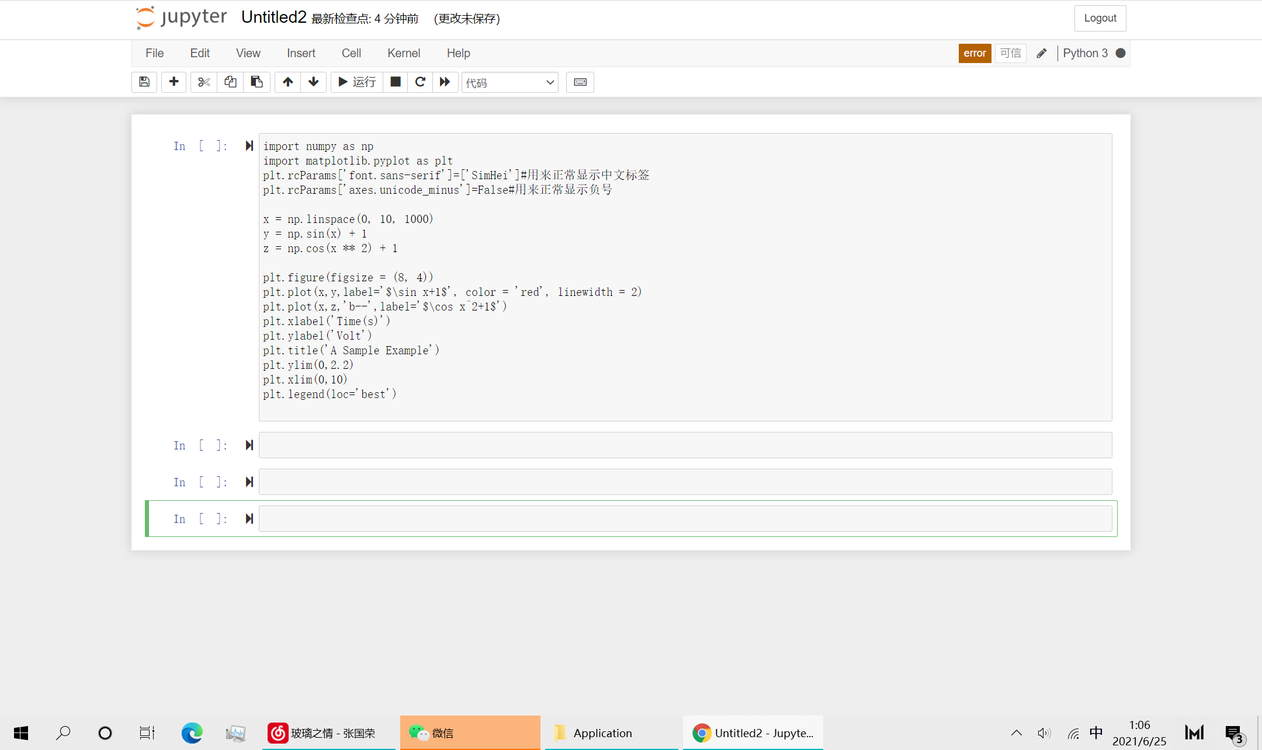Run the first cell via its side arrow
This screenshot has height=750, width=1262.
pos(249,146)
